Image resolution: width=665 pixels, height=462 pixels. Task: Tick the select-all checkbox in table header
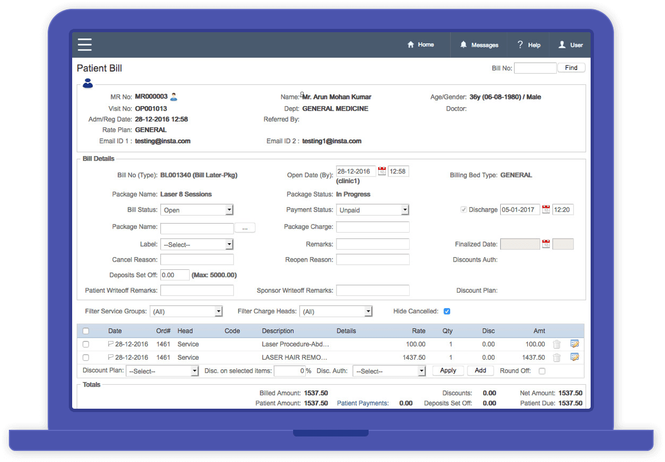pyautogui.click(x=85, y=331)
